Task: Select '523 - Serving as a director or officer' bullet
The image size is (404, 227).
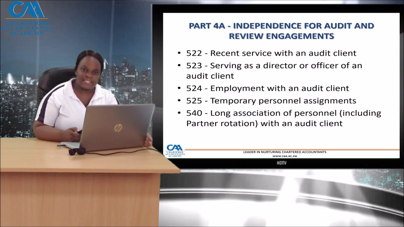Action: click(x=274, y=71)
